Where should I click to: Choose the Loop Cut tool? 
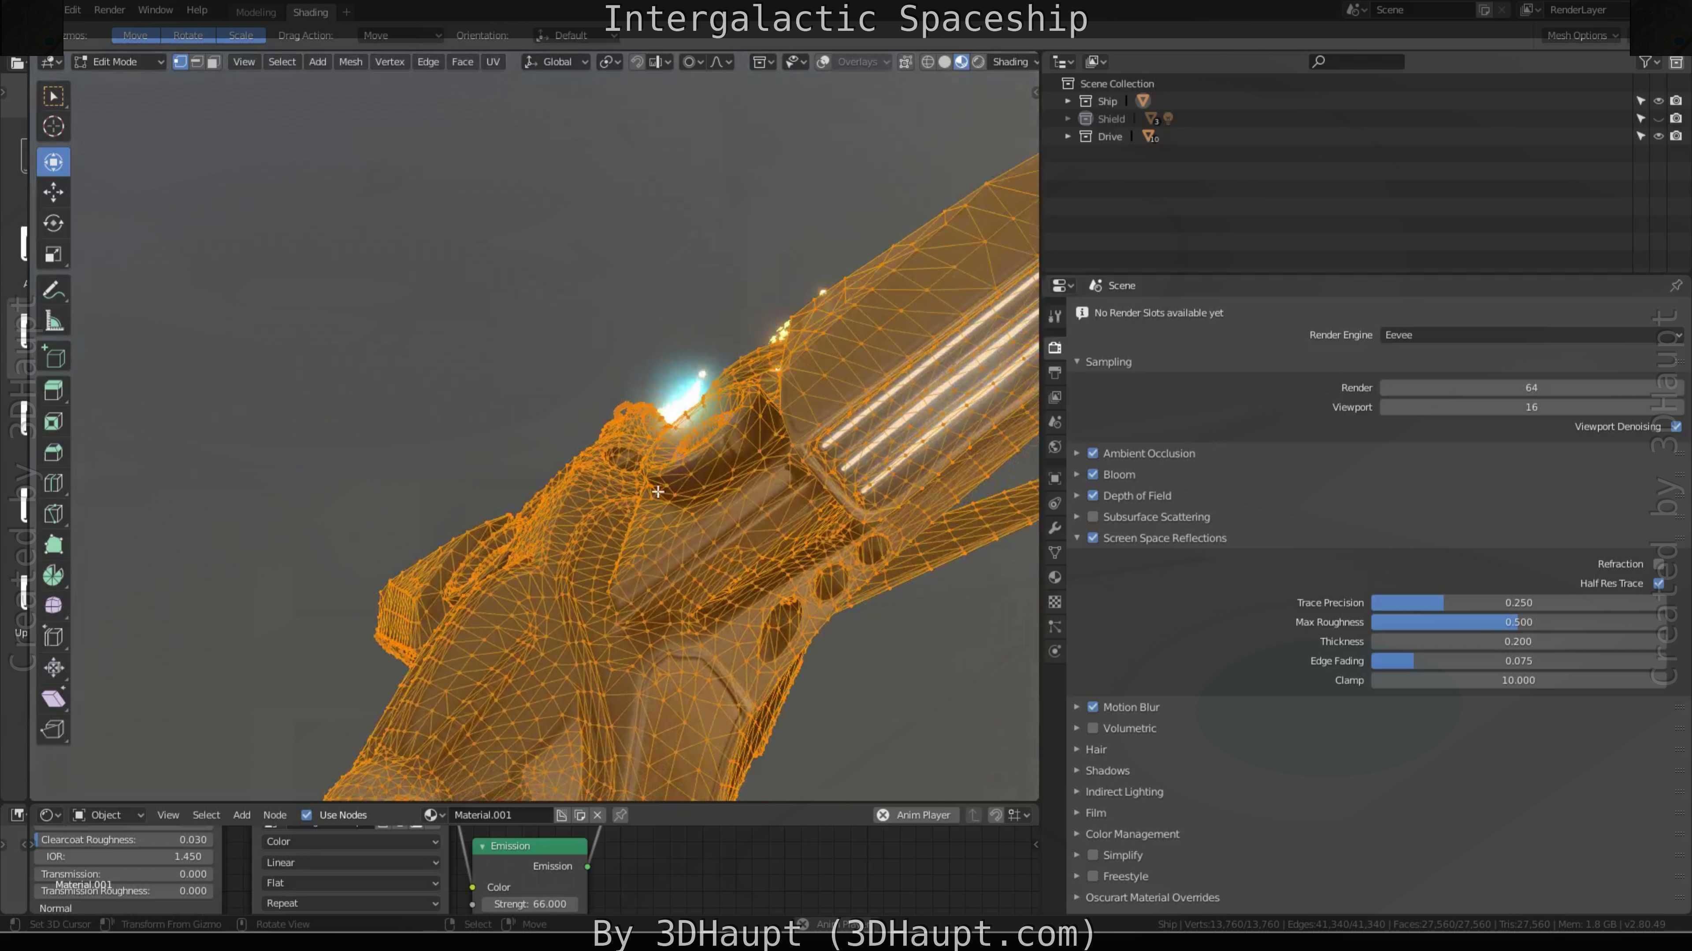click(53, 484)
